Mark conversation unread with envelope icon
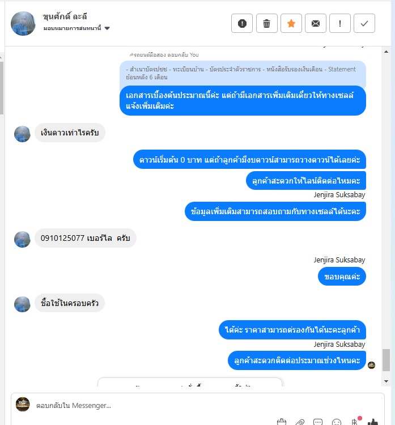Screen dimensions: 395x425 (316, 23)
